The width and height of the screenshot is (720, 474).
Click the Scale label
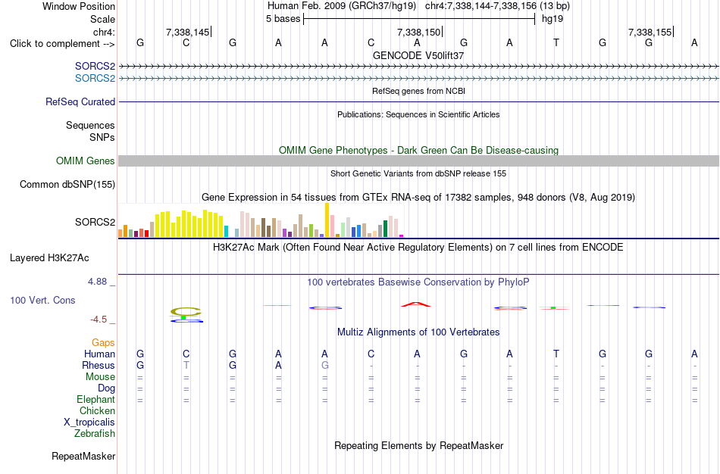point(103,19)
